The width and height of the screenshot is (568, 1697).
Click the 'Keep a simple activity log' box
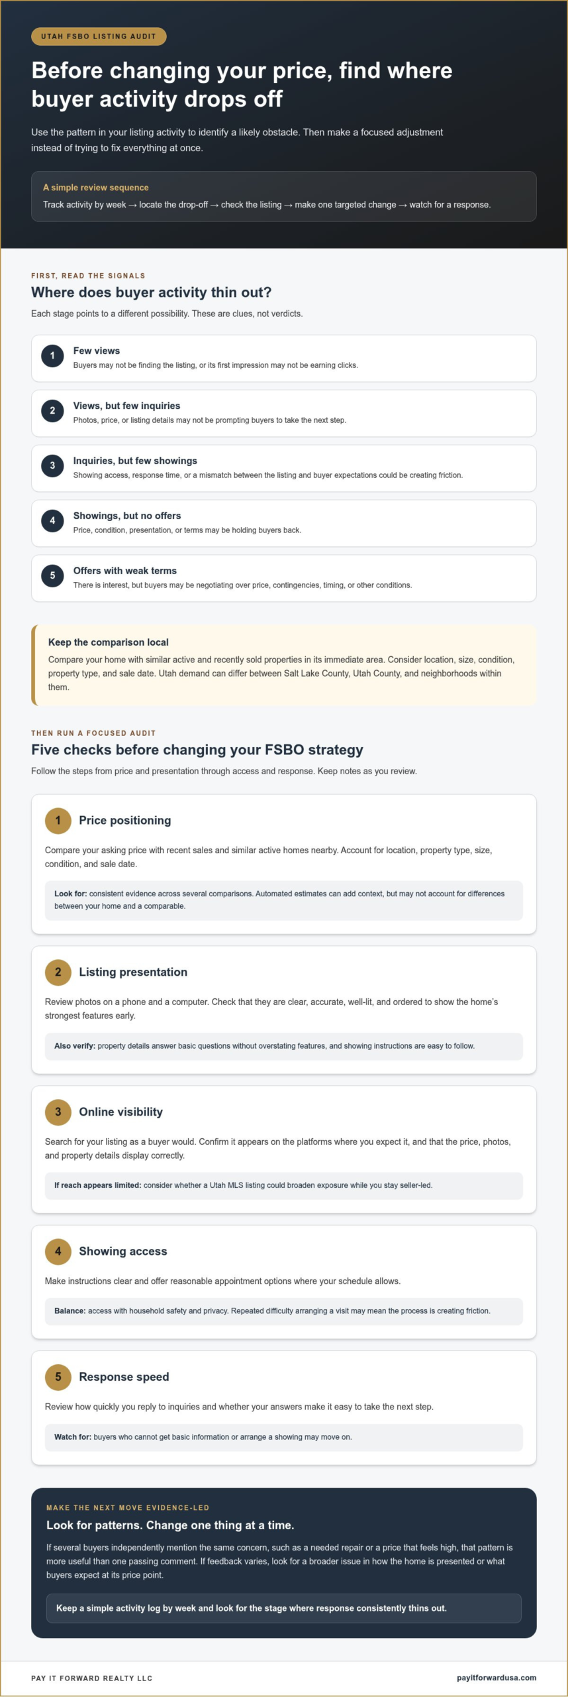(284, 1608)
